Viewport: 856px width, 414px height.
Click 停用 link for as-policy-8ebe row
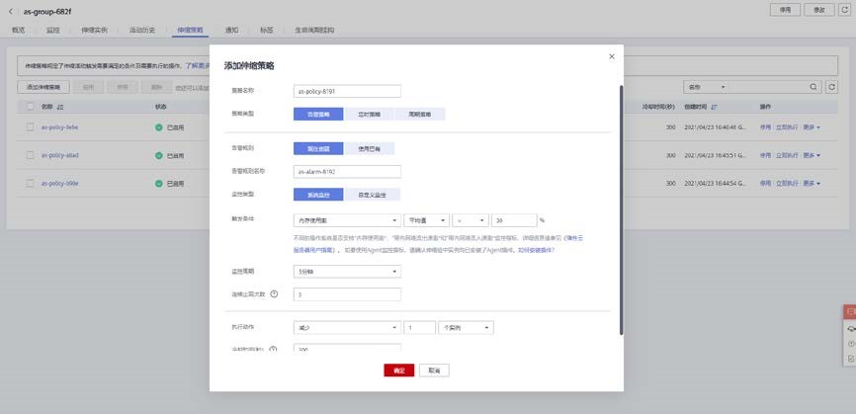pyautogui.click(x=765, y=127)
